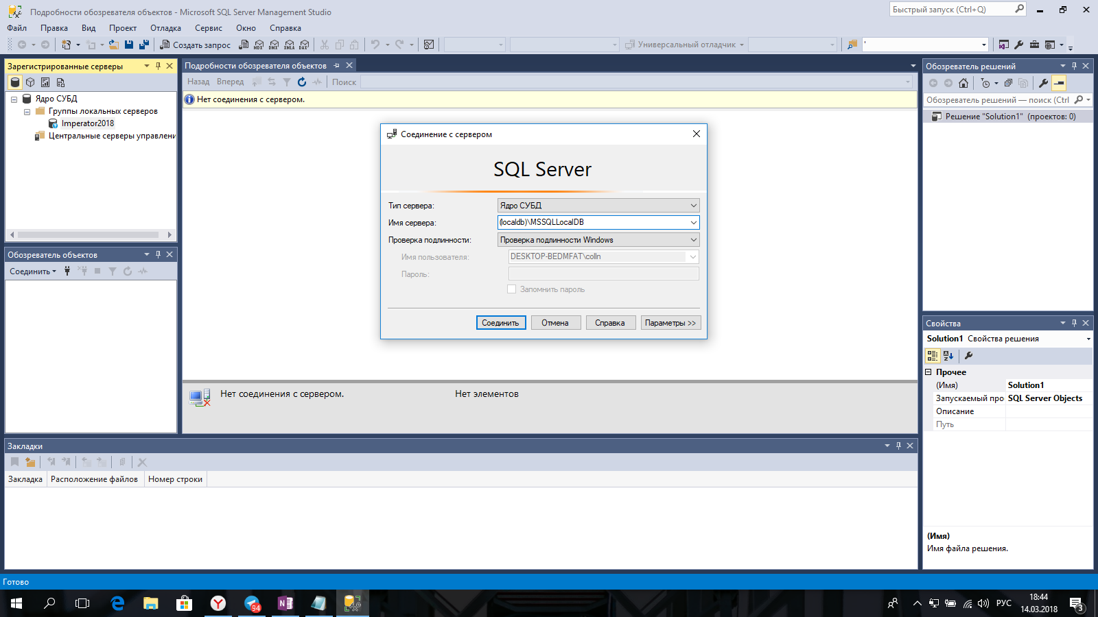The width and height of the screenshot is (1098, 617).
Task: Open file using the folder icon
Action: 114,45
